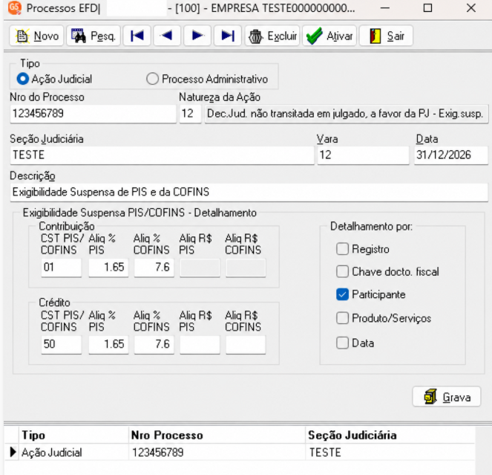Minimize the Processos EFD window
Screen dimensions: 492x475
384,8
